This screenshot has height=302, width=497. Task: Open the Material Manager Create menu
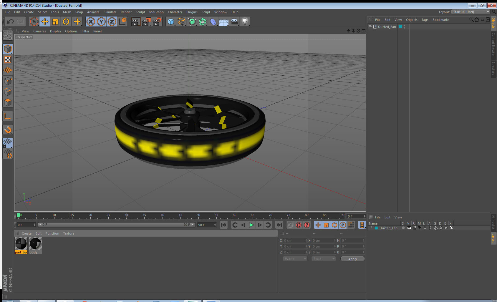click(26, 233)
